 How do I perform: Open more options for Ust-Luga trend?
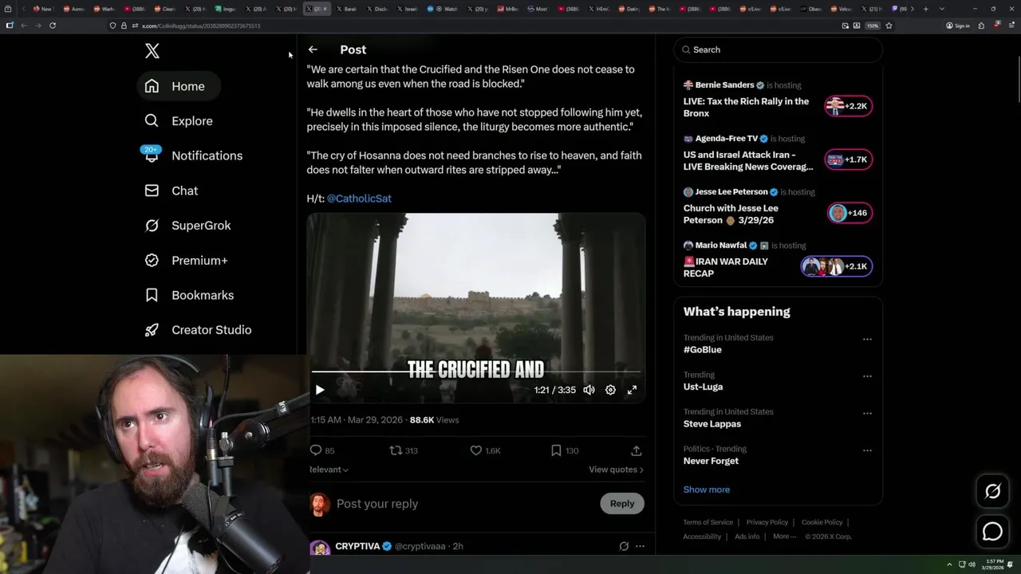tap(867, 376)
